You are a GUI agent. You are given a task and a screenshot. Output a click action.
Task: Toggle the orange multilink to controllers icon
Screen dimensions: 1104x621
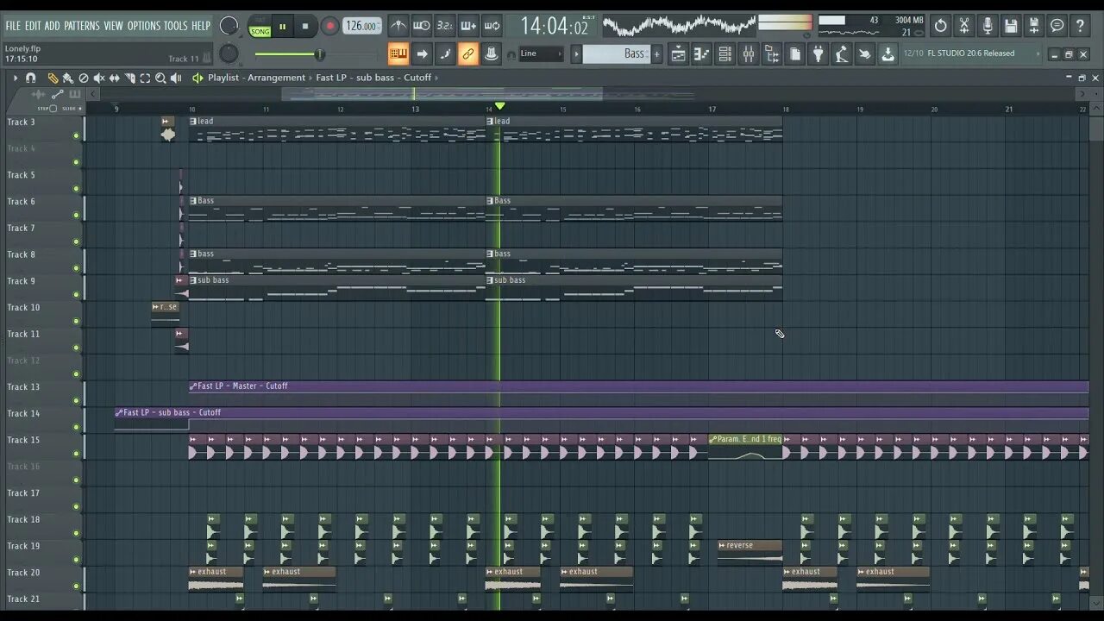pyautogui.click(x=468, y=54)
